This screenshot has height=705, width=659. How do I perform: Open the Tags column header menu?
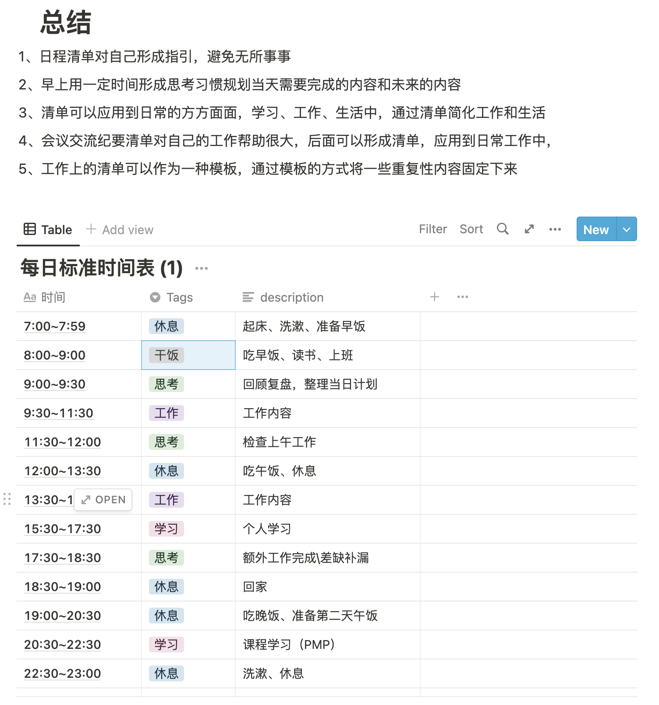pos(188,297)
